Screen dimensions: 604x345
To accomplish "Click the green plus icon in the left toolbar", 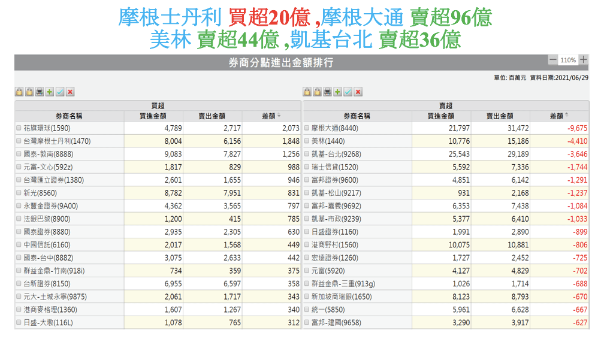I will point(50,92).
